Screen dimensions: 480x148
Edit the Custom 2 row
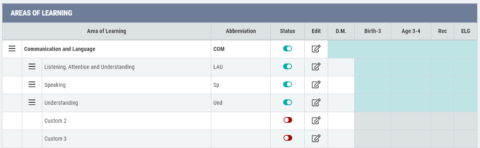316,121
